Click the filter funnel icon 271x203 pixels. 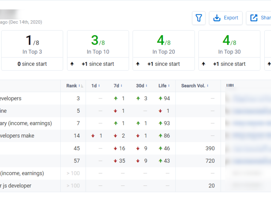click(199, 18)
